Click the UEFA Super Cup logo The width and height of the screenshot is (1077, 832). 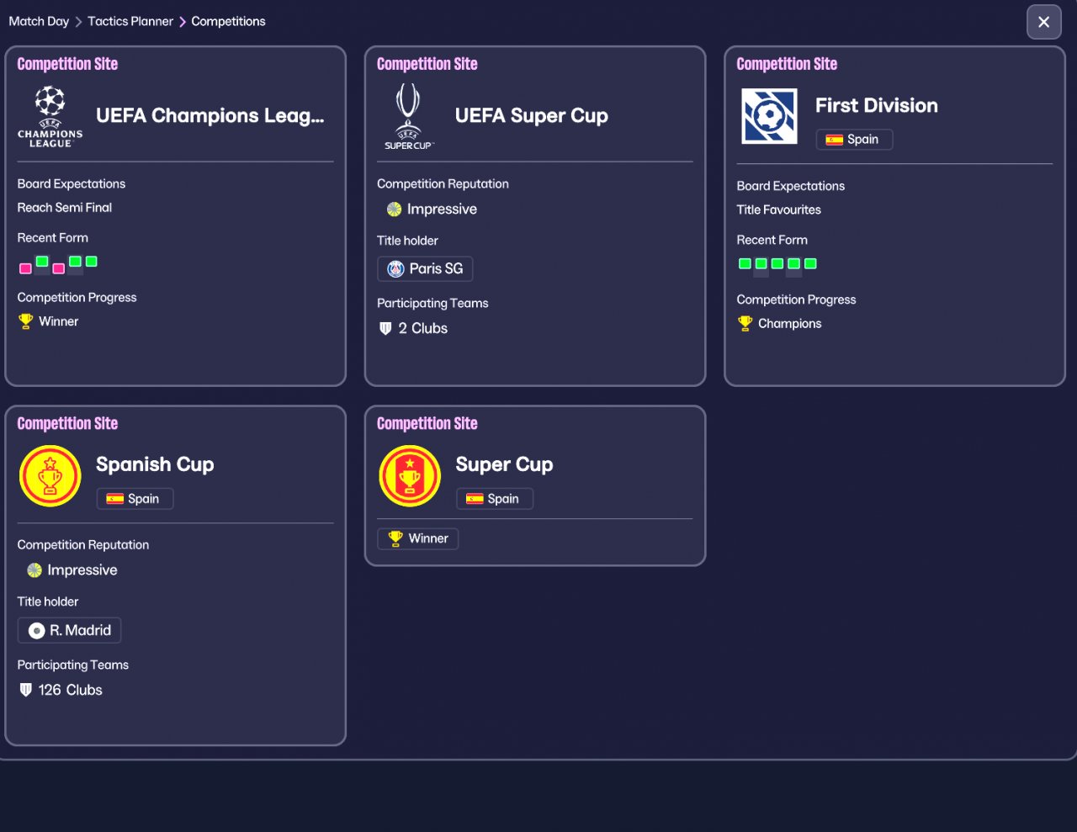[408, 117]
